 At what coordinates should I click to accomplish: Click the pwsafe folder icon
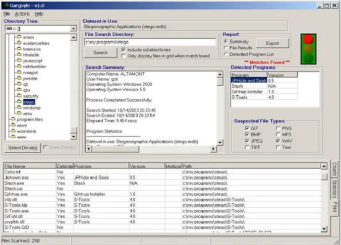(x=19, y=78)
